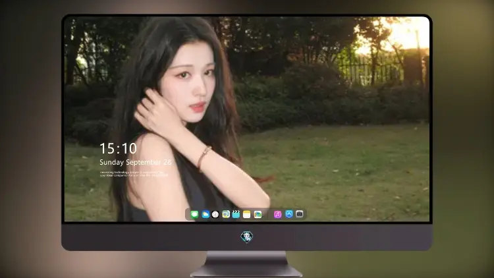Open the yellow Notes app in dock
The height and width of the screenshot is (278, 494).
(x=247, y=214)
